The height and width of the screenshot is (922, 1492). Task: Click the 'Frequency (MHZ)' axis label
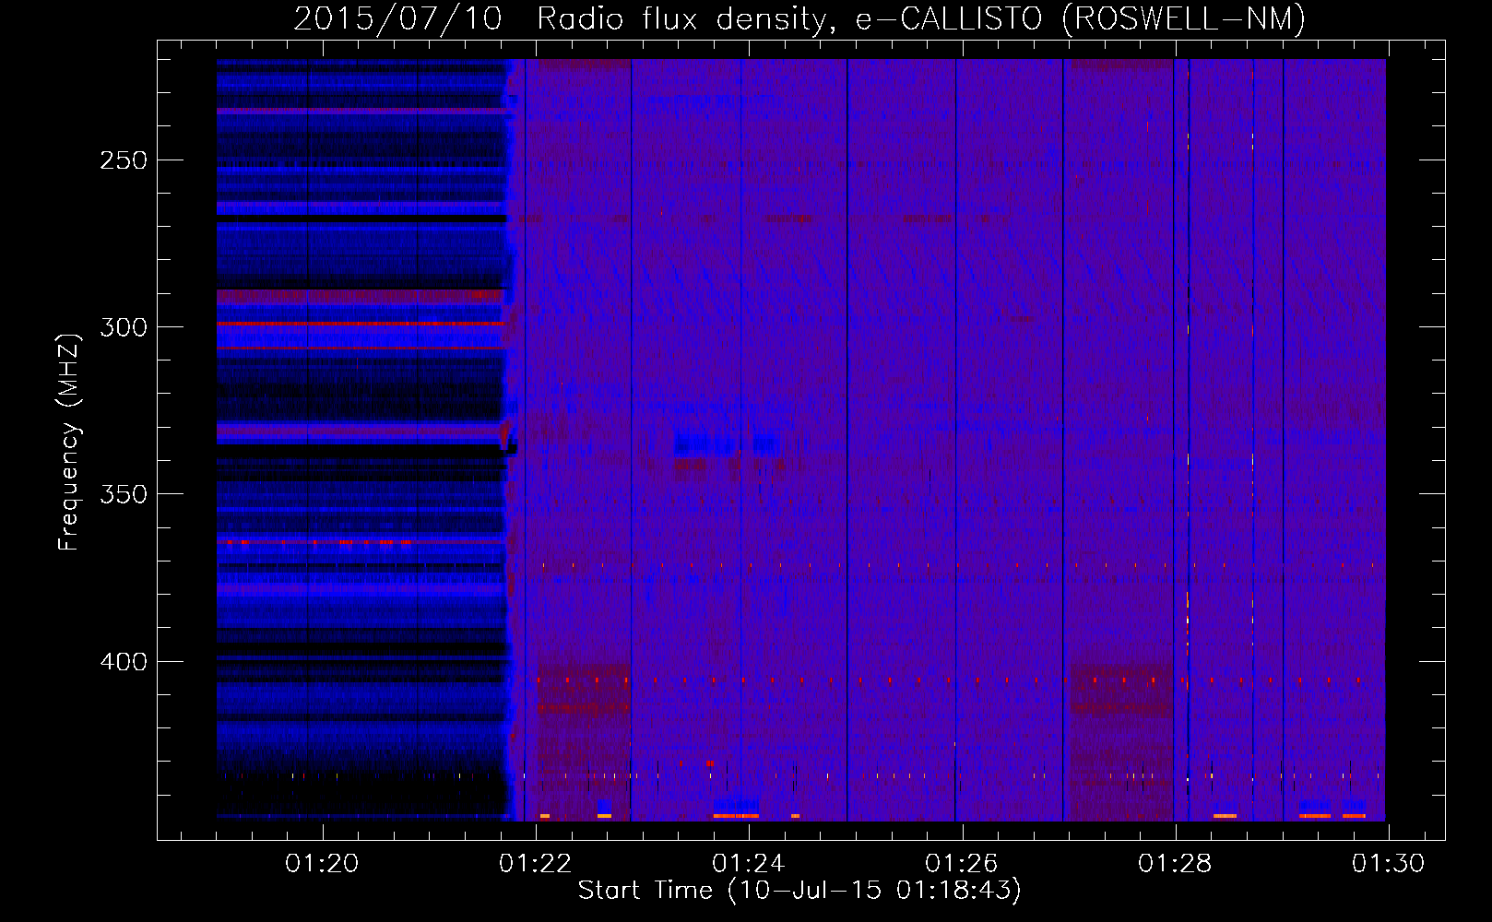click(x=69, y=443)
